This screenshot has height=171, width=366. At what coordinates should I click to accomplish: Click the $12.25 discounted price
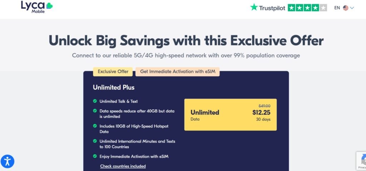click(261, 113)
